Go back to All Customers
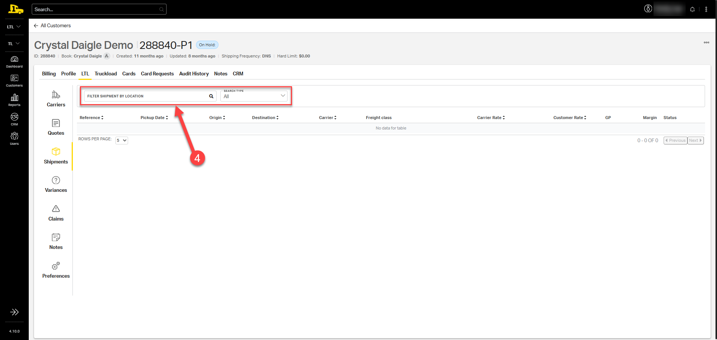Viewport: 717px width, 340px height. pos(52,25)
